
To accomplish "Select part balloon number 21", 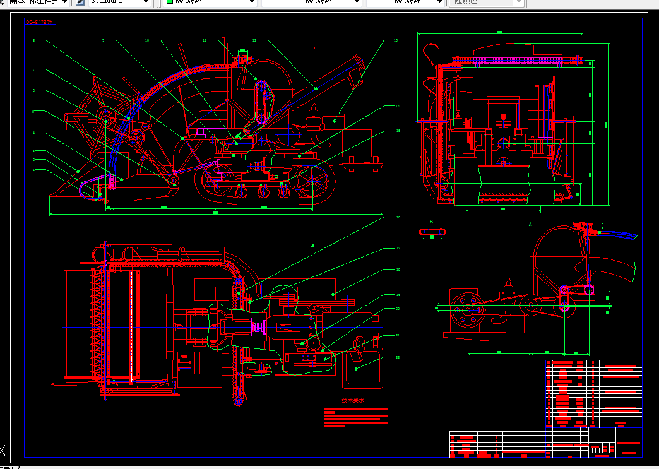I will (x=398, y=335).
